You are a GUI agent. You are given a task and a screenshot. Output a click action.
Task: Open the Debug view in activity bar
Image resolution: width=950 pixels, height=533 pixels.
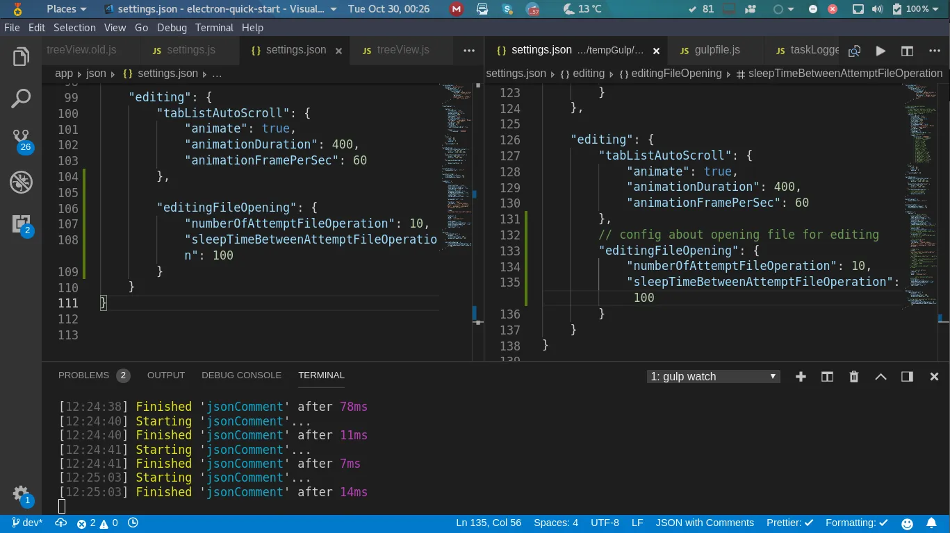click(x=21, y=183)
